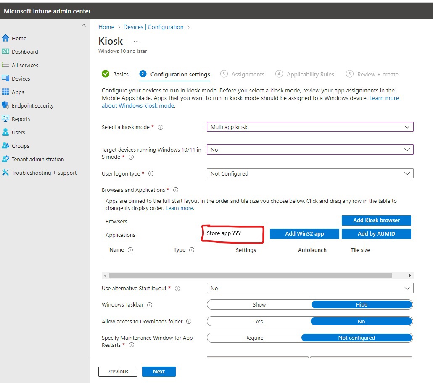This screenshot has height=383, width=433.
Task: Click the Devices monitor icon
Action: click(x=5, y=79)
